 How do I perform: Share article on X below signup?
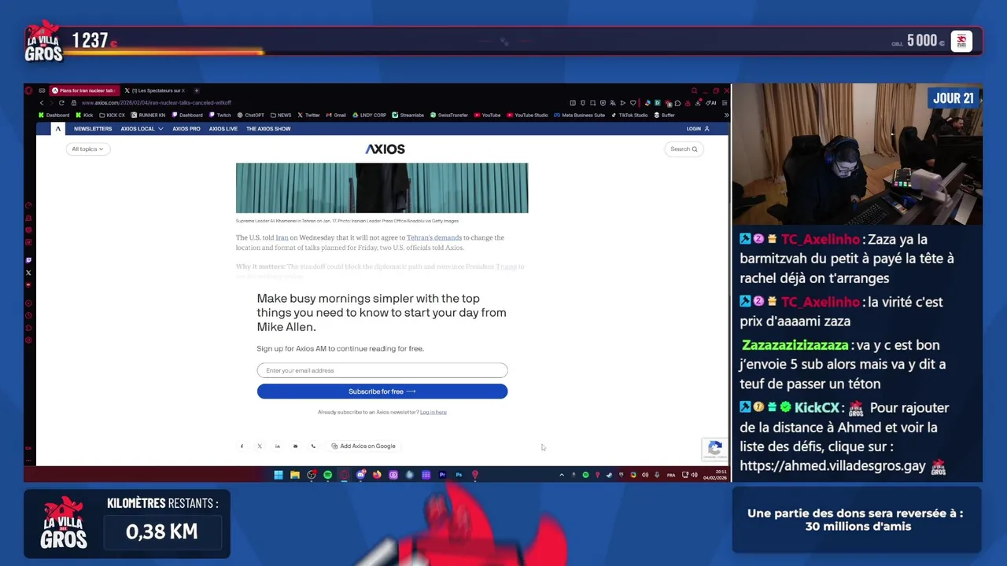[260, 446]
